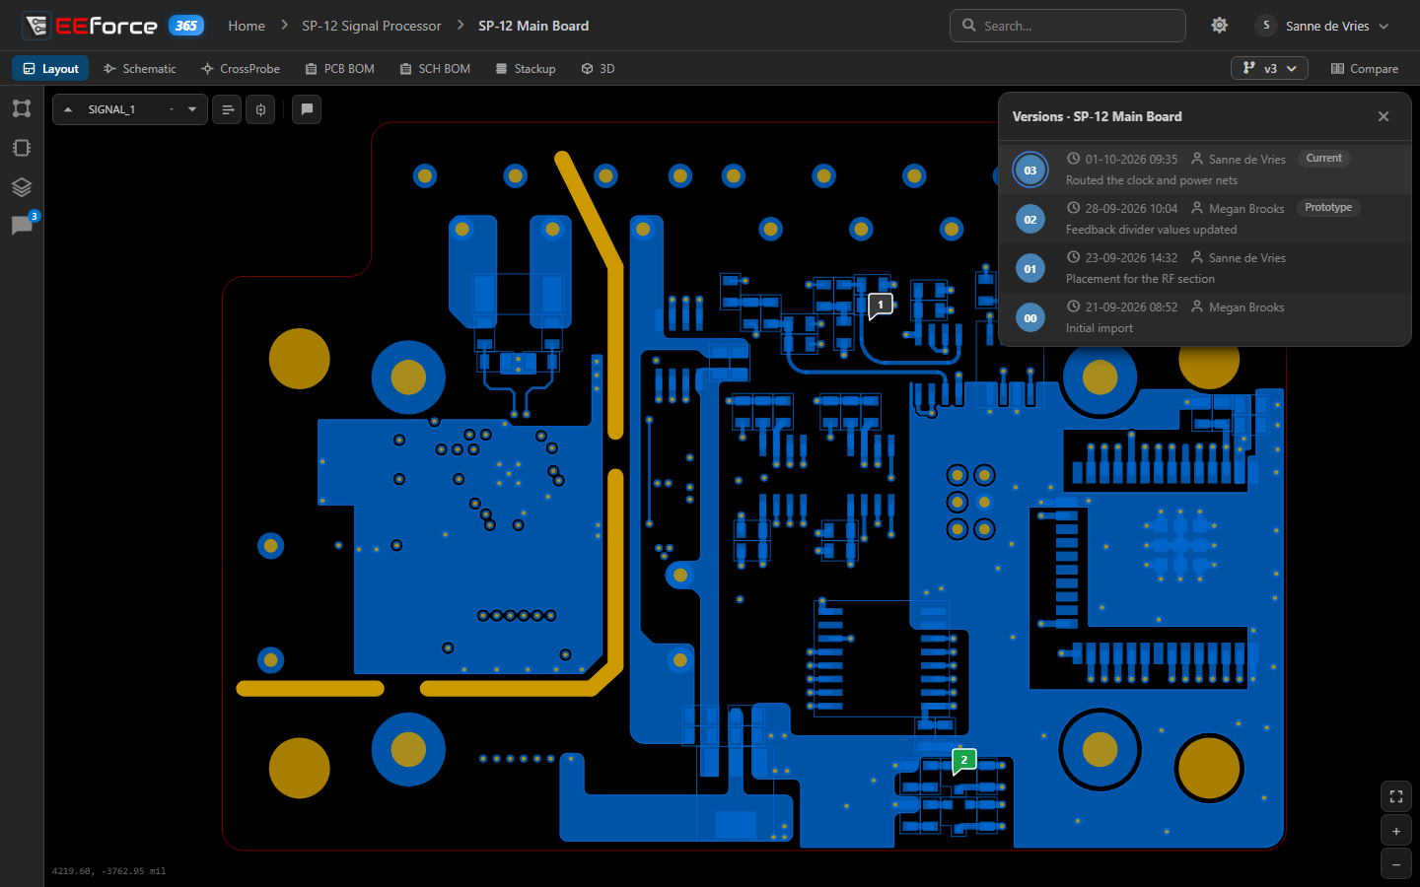Open the Stackup tab
Image resolution: width=1420 pixels, height=887 pixels.
tap(526, 68)
